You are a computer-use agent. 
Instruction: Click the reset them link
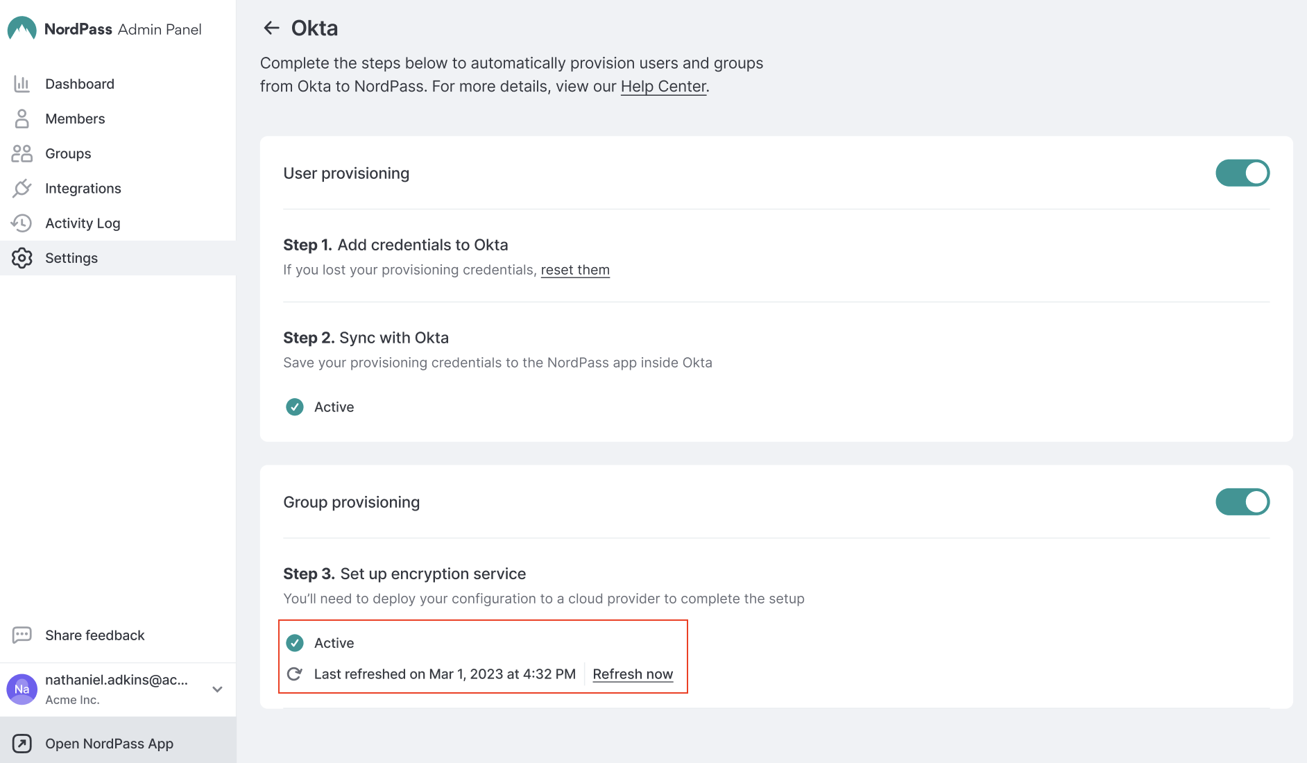click(x=575, y=270)
